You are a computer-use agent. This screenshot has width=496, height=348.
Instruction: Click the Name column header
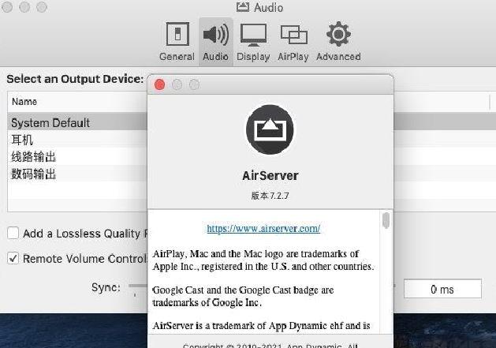coord(77,102)
